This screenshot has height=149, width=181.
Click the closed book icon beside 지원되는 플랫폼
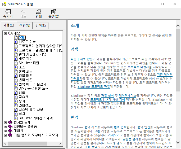(x=10, y=127)
